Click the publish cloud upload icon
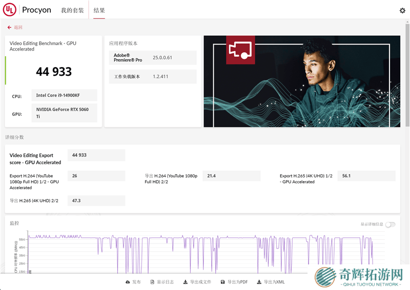 128,282
